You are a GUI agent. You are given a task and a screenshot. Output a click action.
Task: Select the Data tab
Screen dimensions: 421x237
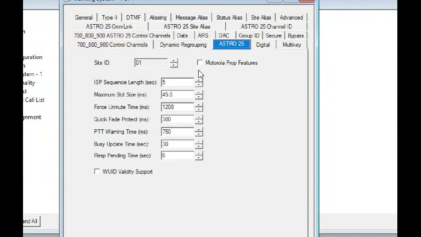click(182, 36)
